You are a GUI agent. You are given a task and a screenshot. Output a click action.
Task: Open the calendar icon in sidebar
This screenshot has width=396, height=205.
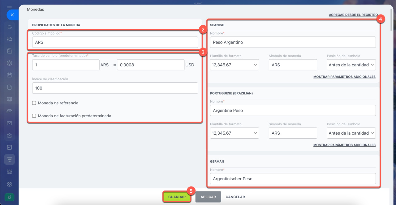(10, 75)
